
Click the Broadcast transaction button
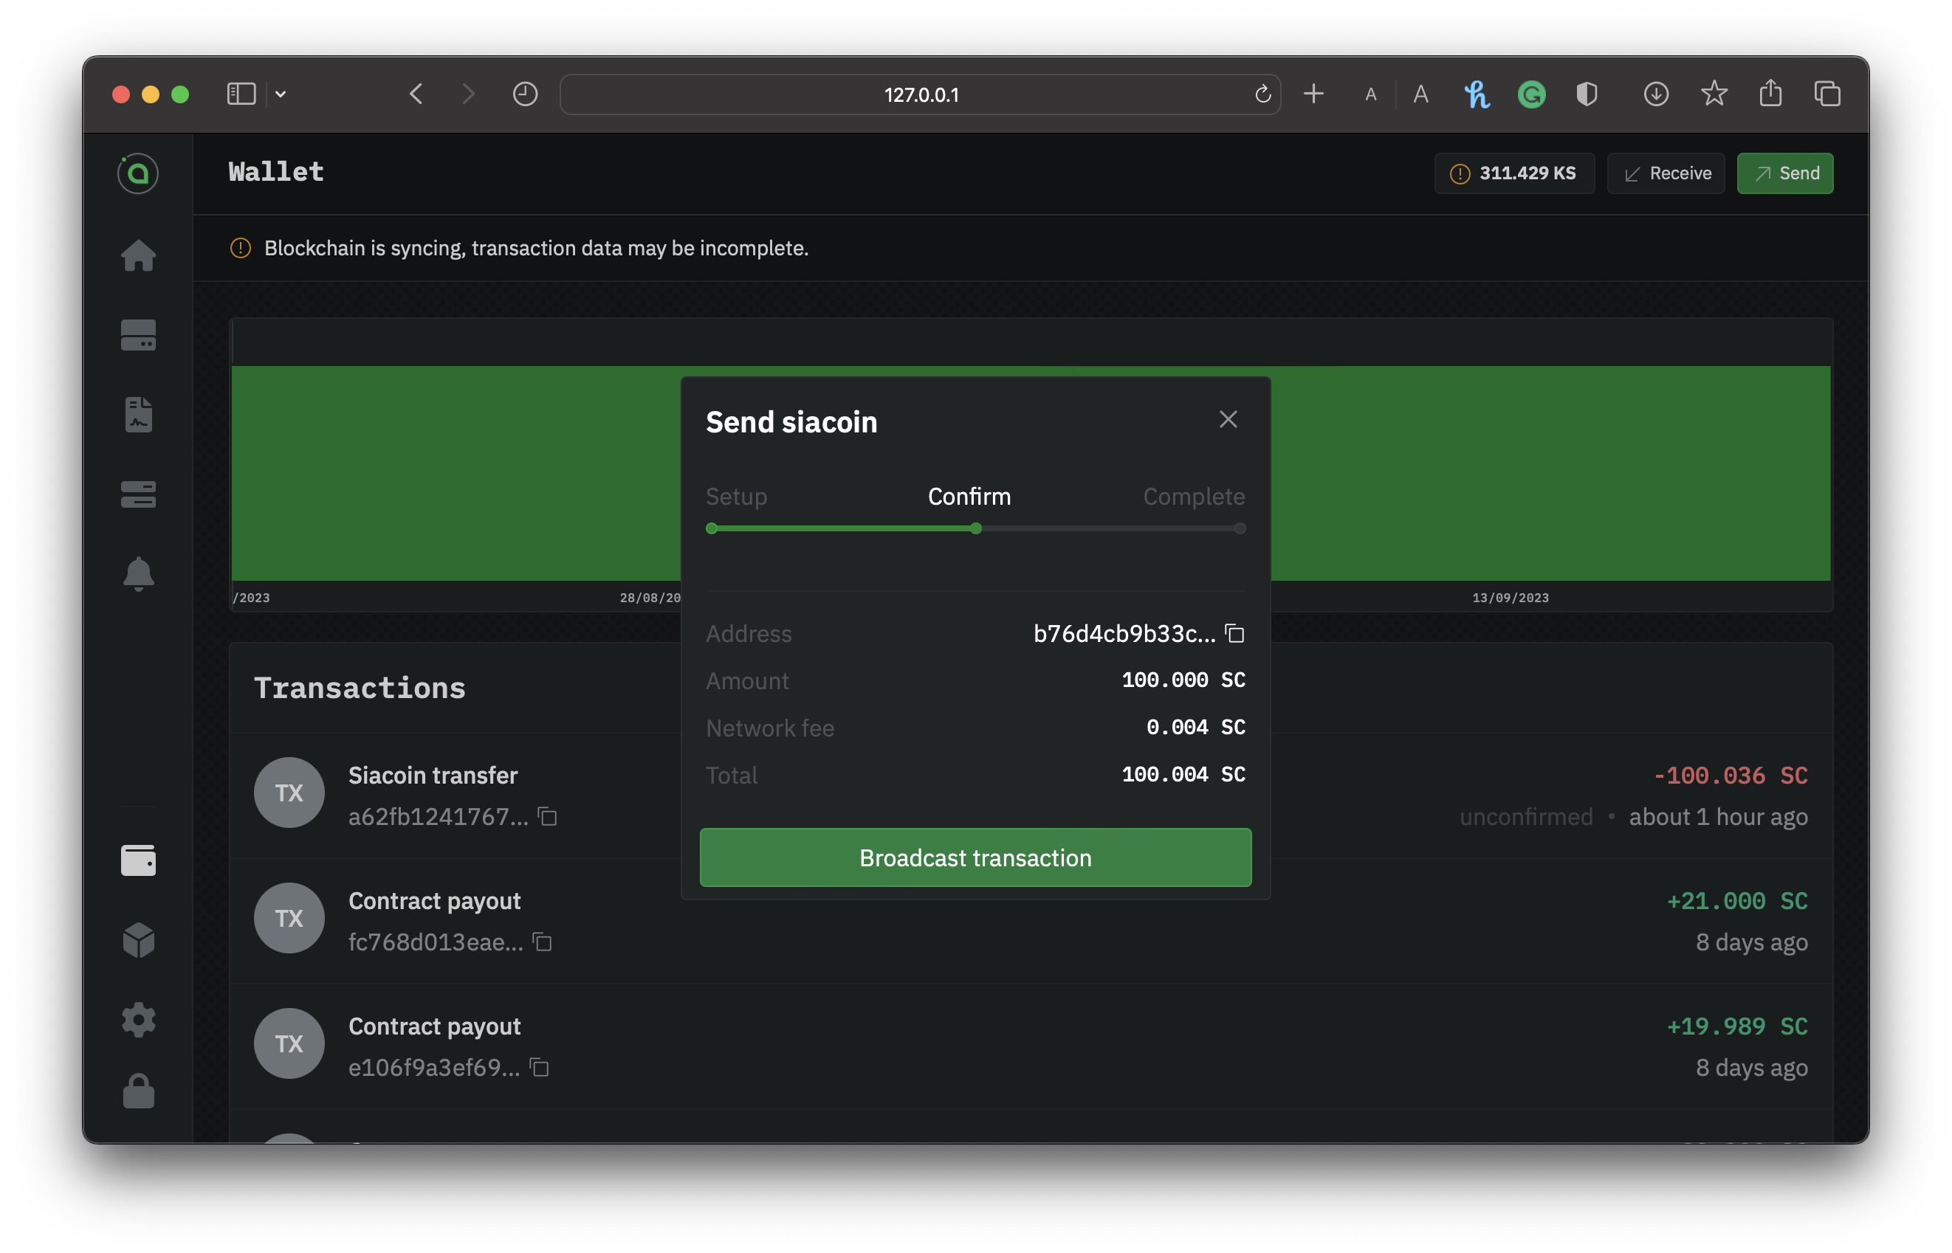coord(975,857)
